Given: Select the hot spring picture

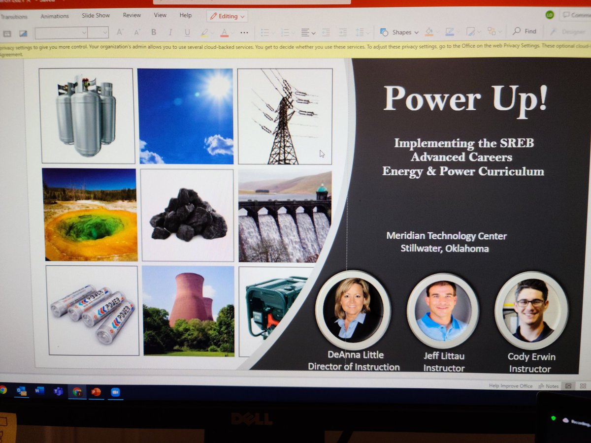Looking at the screenshot, I should click(x=90, y=215).
